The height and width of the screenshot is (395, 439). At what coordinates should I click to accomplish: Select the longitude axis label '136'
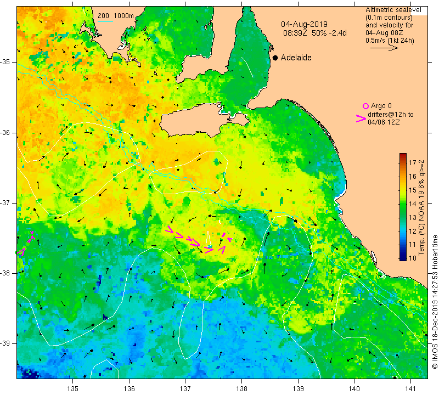(x=129, y=389)
